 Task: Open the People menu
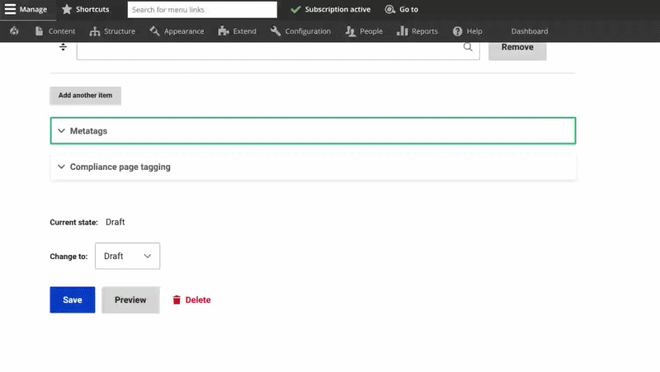370,31
